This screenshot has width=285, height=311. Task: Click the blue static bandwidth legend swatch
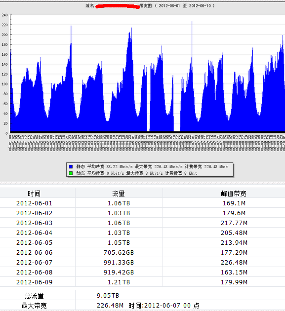click(71, 166)
